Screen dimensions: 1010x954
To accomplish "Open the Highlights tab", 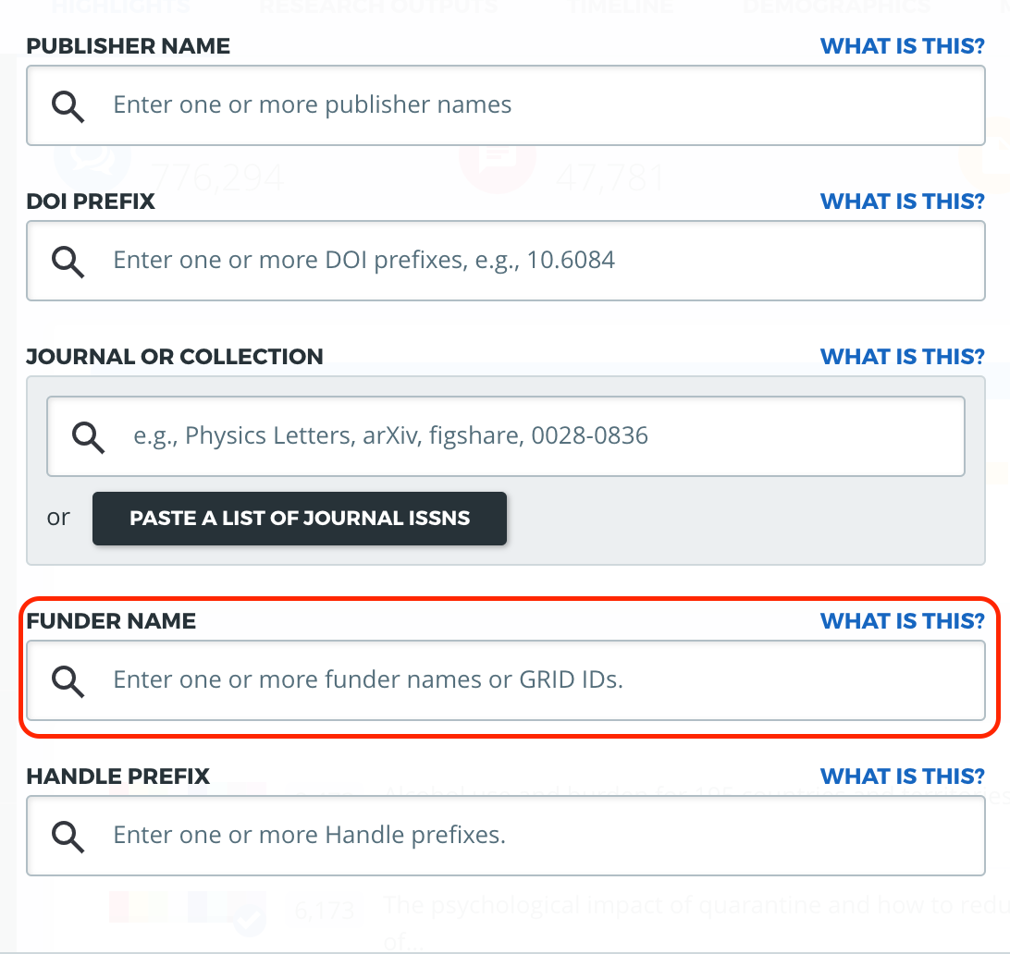I will coord(121,6).
